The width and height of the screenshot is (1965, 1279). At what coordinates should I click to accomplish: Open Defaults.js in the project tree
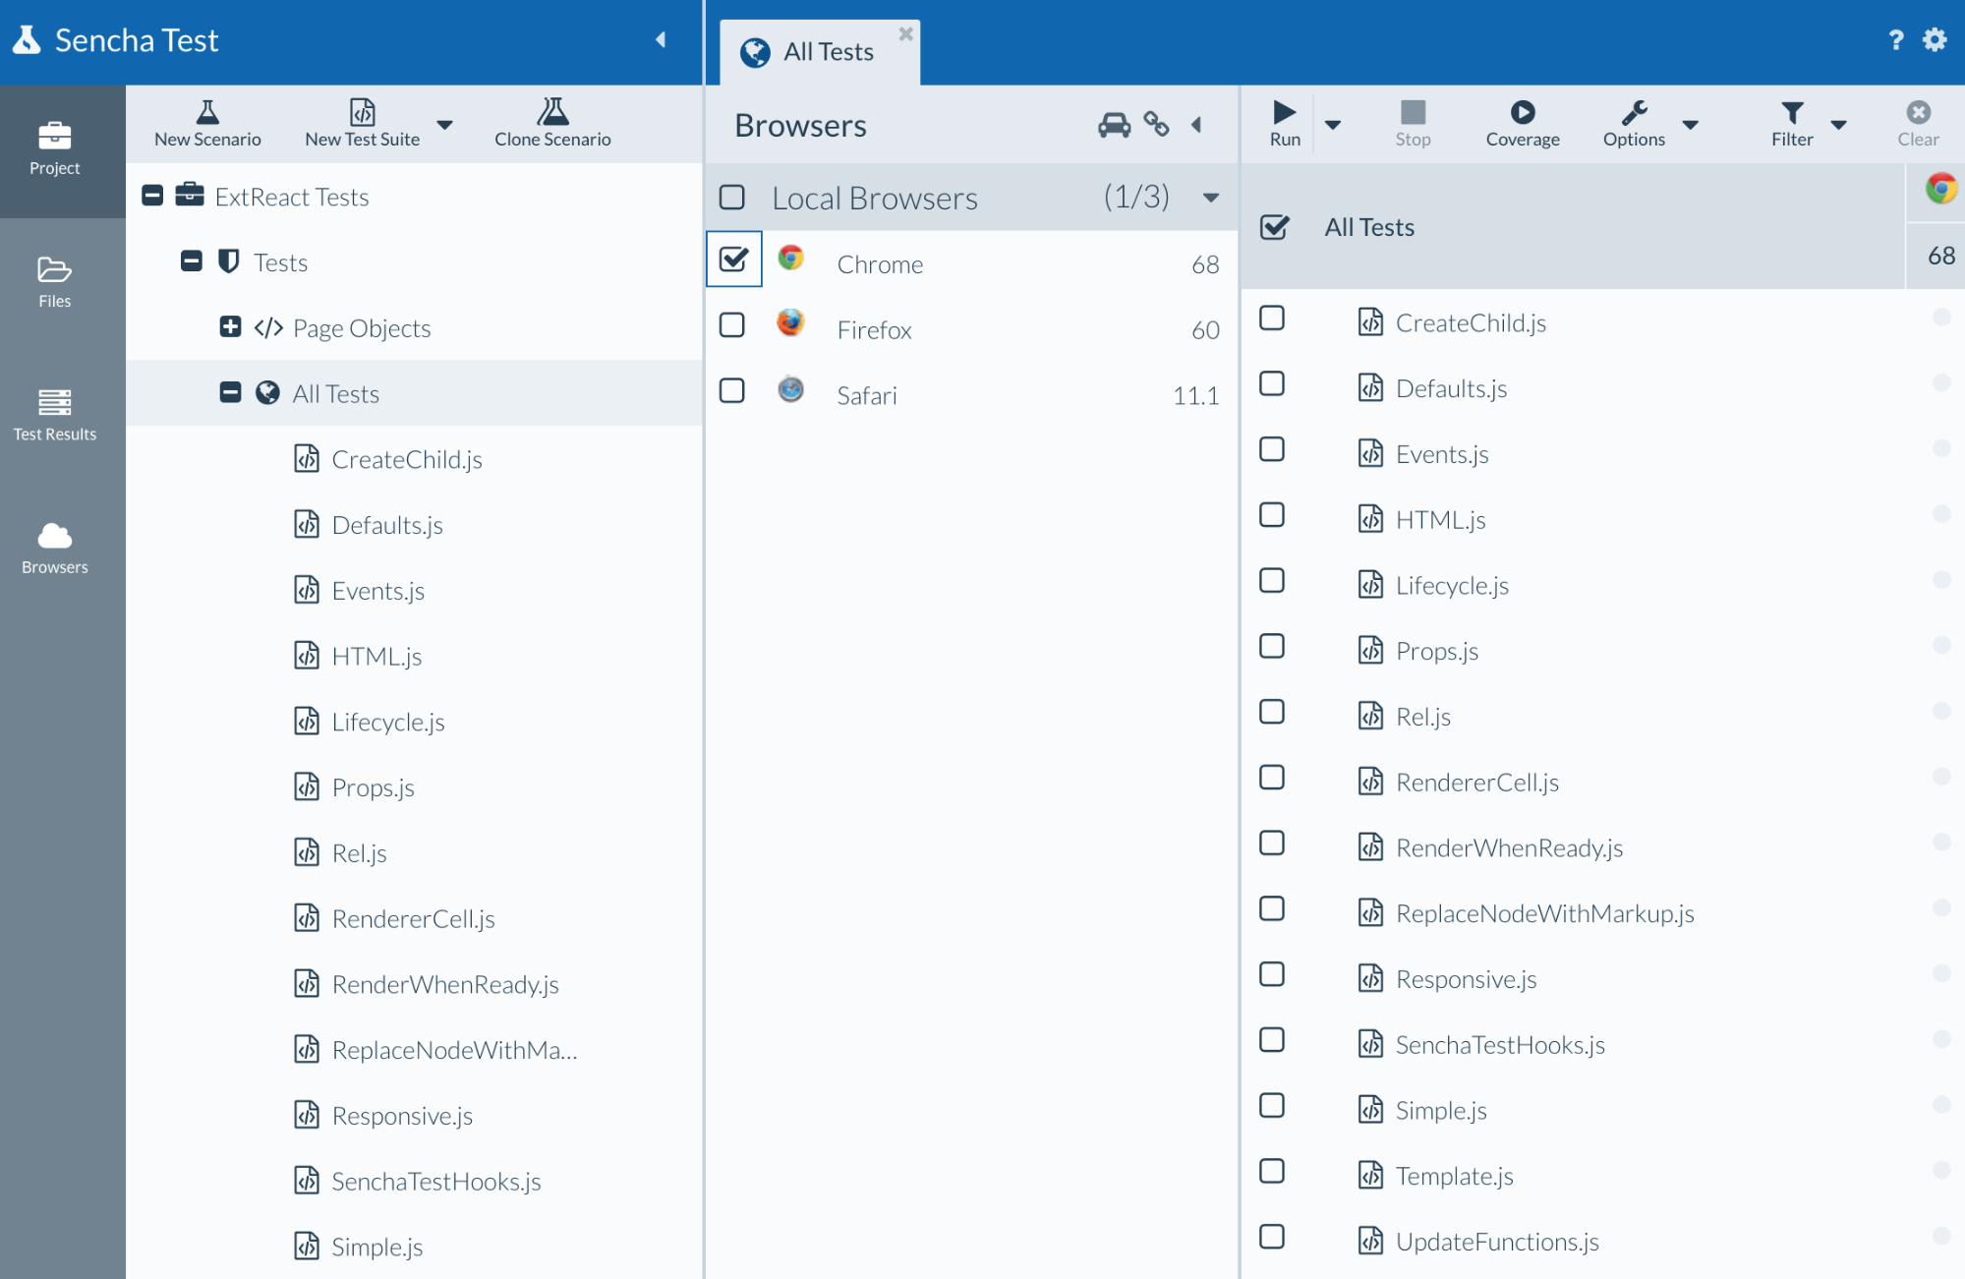pyautogui.click(x=387, y=526)
